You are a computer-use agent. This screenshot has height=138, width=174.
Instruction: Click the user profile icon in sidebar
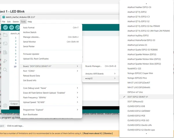tap(5, 106)
